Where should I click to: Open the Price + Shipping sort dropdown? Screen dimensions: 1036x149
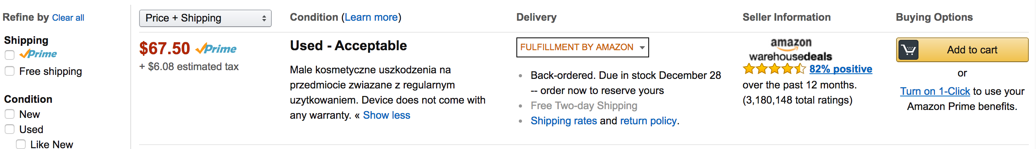tap(205, 18)
